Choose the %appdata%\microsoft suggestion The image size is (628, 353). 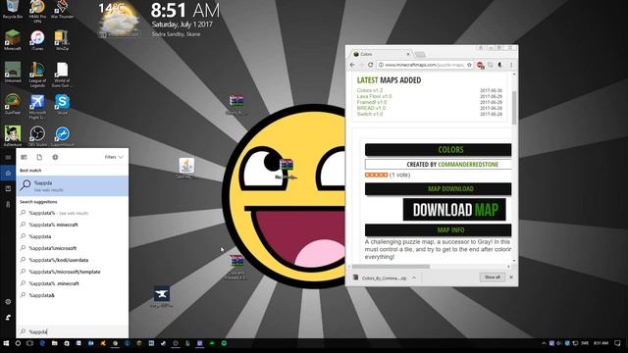point(73,248)
